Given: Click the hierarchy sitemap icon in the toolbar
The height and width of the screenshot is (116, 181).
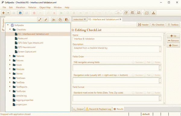Looking at the screenshot, I should pos(154,13).
